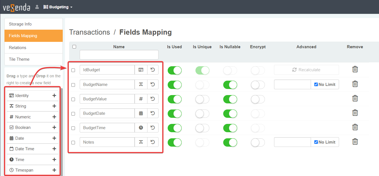The width and height of the screenshot is (379, 176).
Task: Open the Budgeting dropdown in the top bar
Action: pyautogui.click(x=58, y=7)
